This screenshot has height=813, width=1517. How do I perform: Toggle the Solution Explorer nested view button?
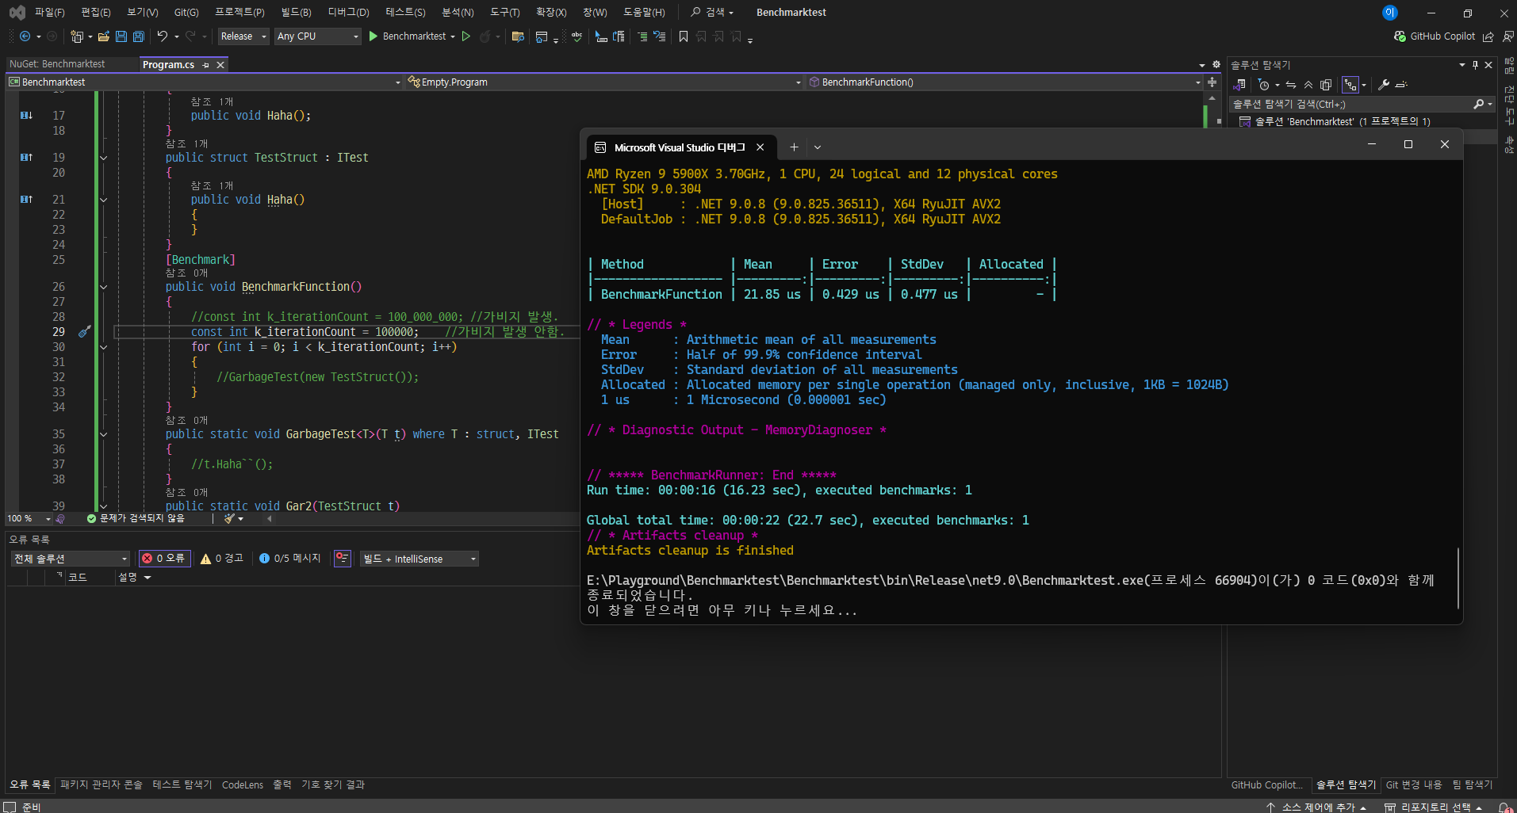tap(1350, 85)
